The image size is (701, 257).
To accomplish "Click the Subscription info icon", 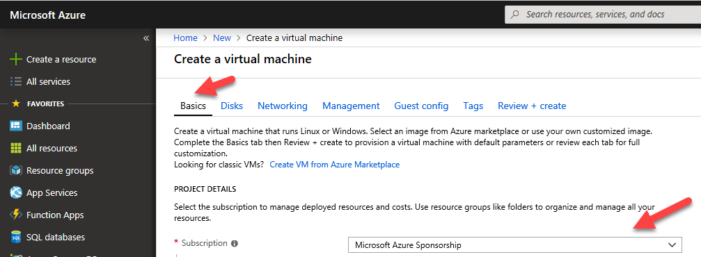I will point(235,244).
